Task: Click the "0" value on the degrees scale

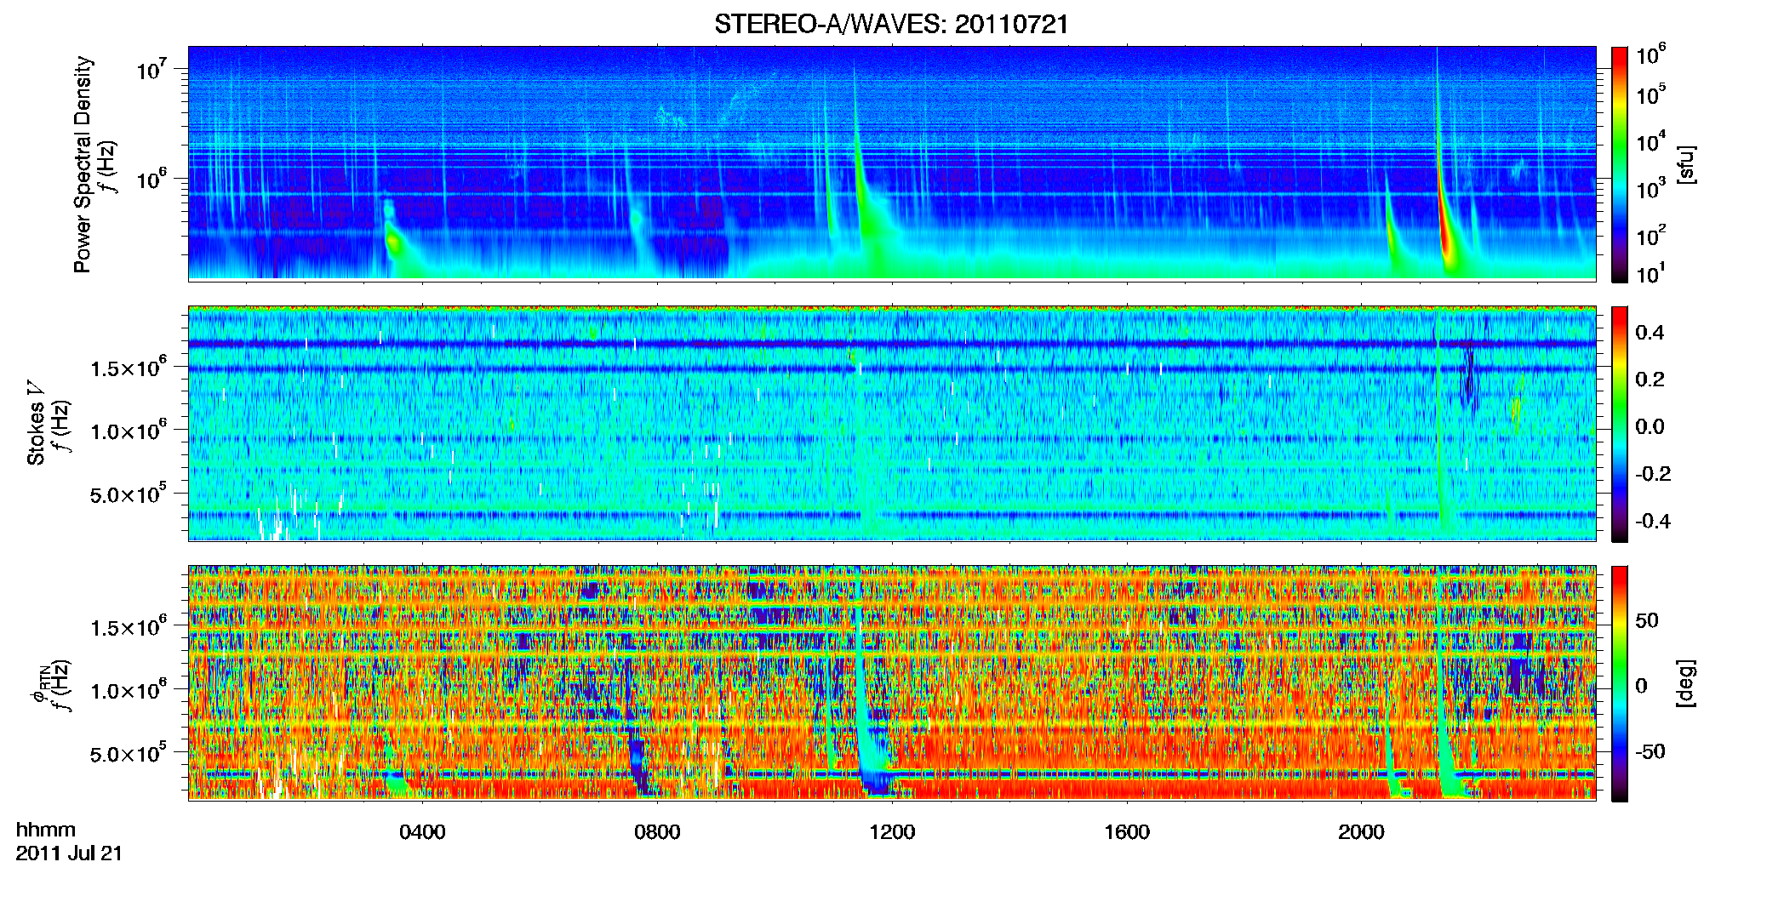Action: pyautogui.click(x=1641, y=686)
